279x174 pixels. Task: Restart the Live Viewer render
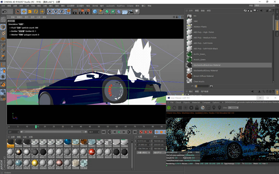click(174, 108)
